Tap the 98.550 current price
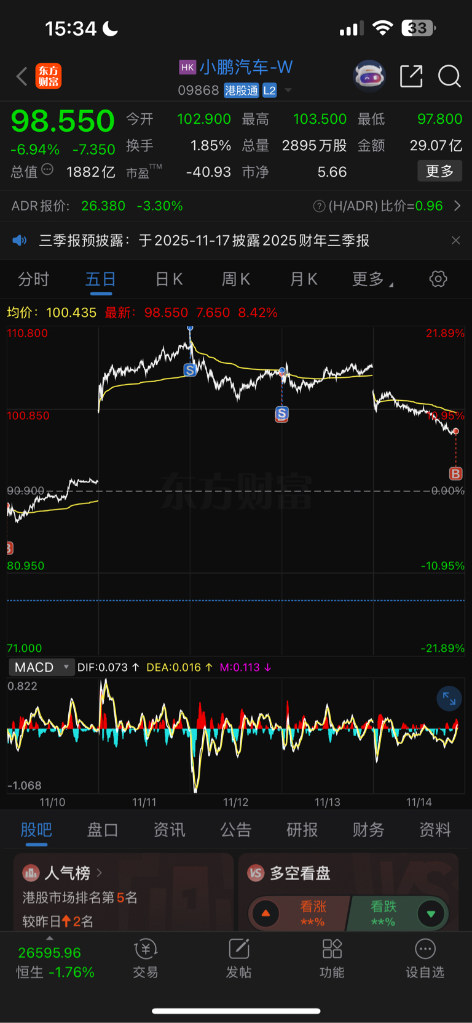 click(63, 121)
